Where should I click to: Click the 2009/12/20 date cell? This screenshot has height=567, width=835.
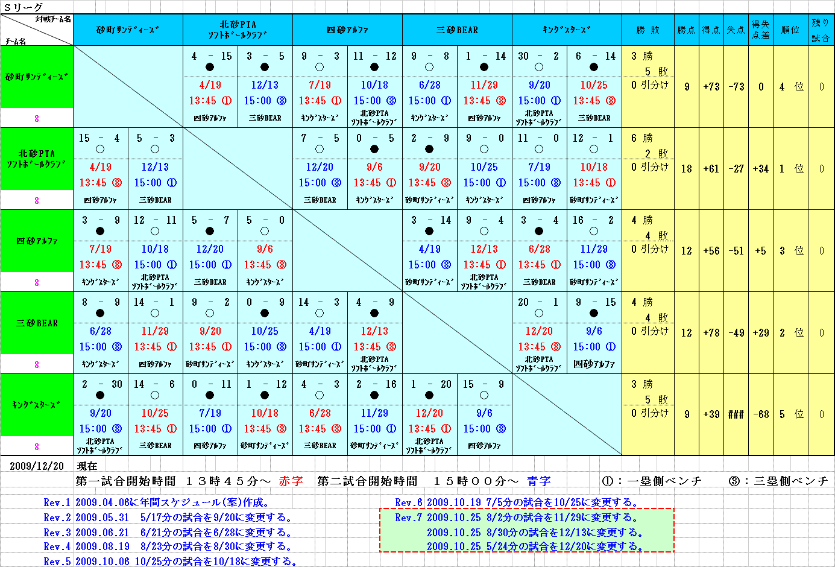37,466
